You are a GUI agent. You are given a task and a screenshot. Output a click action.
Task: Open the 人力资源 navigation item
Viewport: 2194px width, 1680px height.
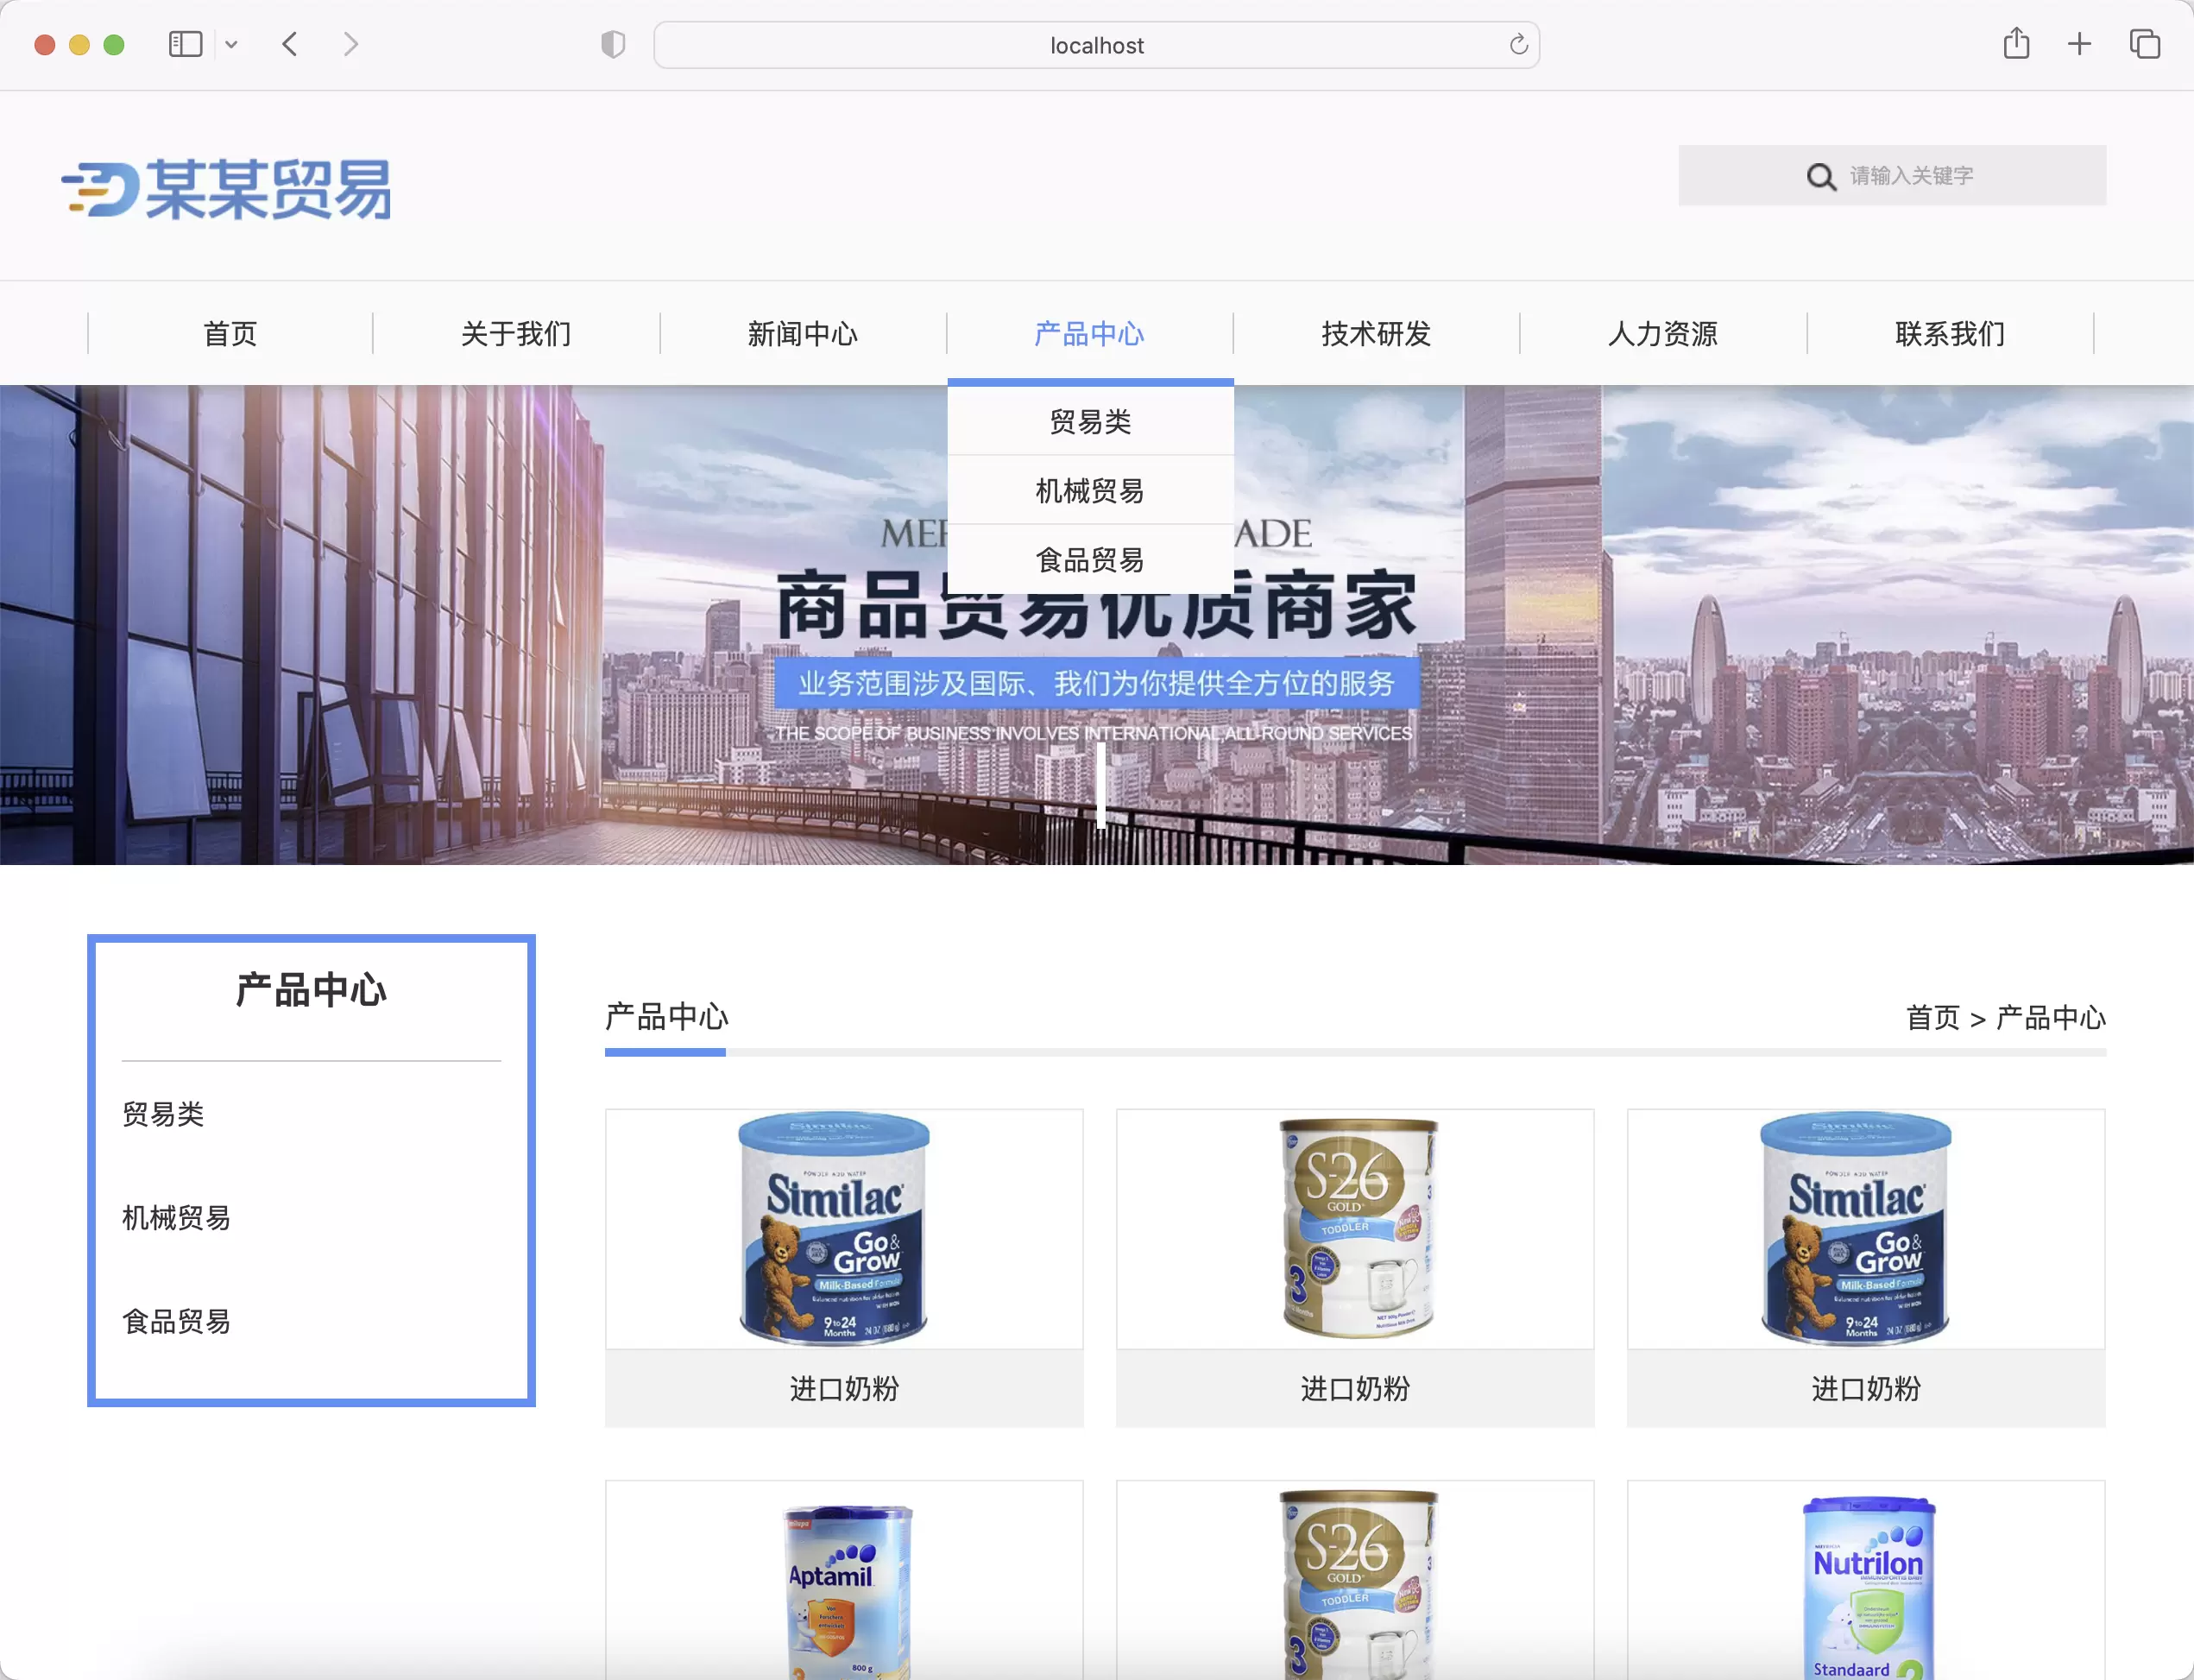[x=1663, y=333]
